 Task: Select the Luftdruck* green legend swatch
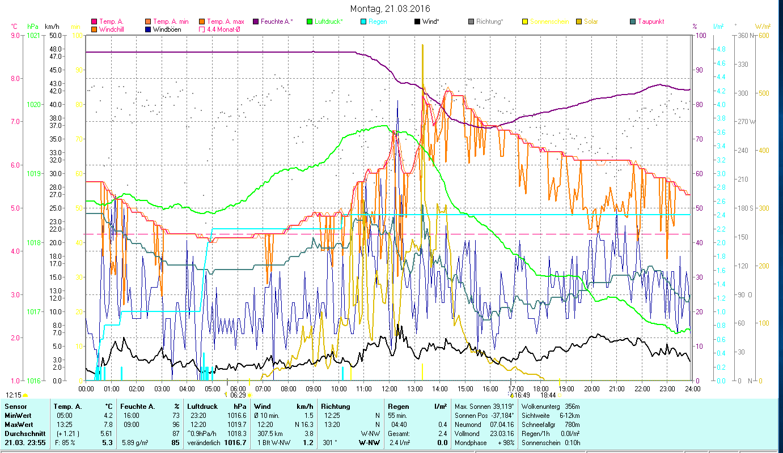[310, 22]
